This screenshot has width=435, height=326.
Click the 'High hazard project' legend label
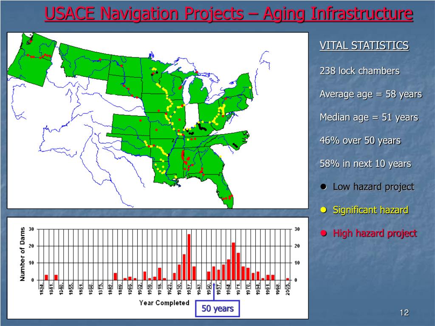coord(375,233)
